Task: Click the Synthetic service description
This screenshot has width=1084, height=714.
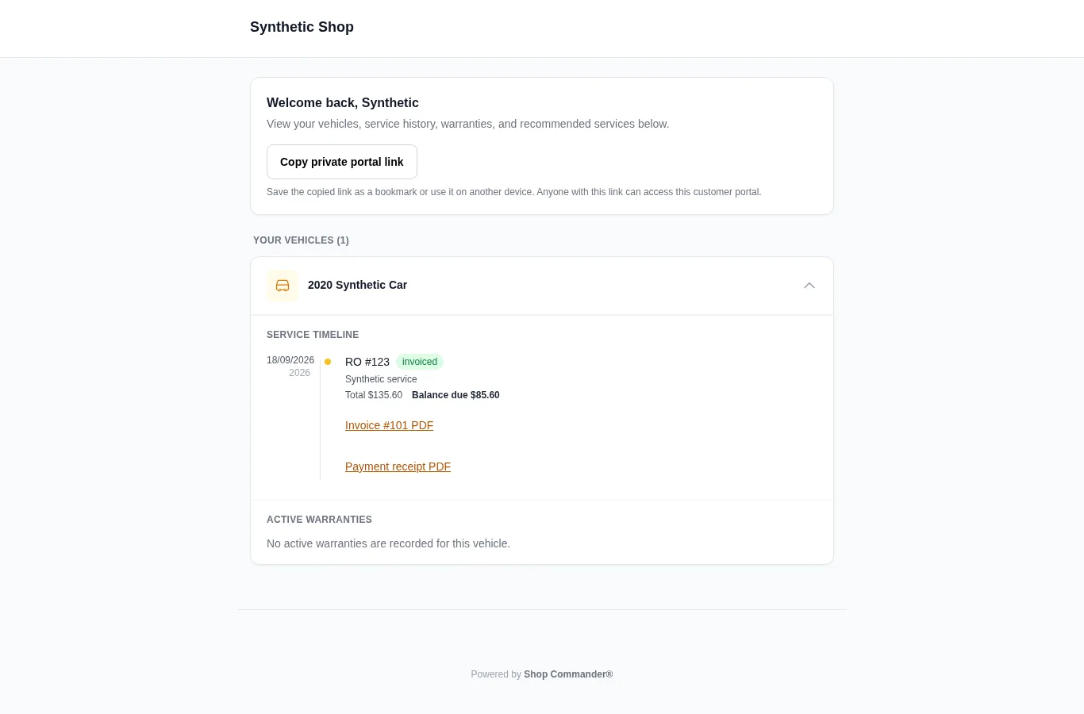Action: pyautogui.click(x=381, y=379)
